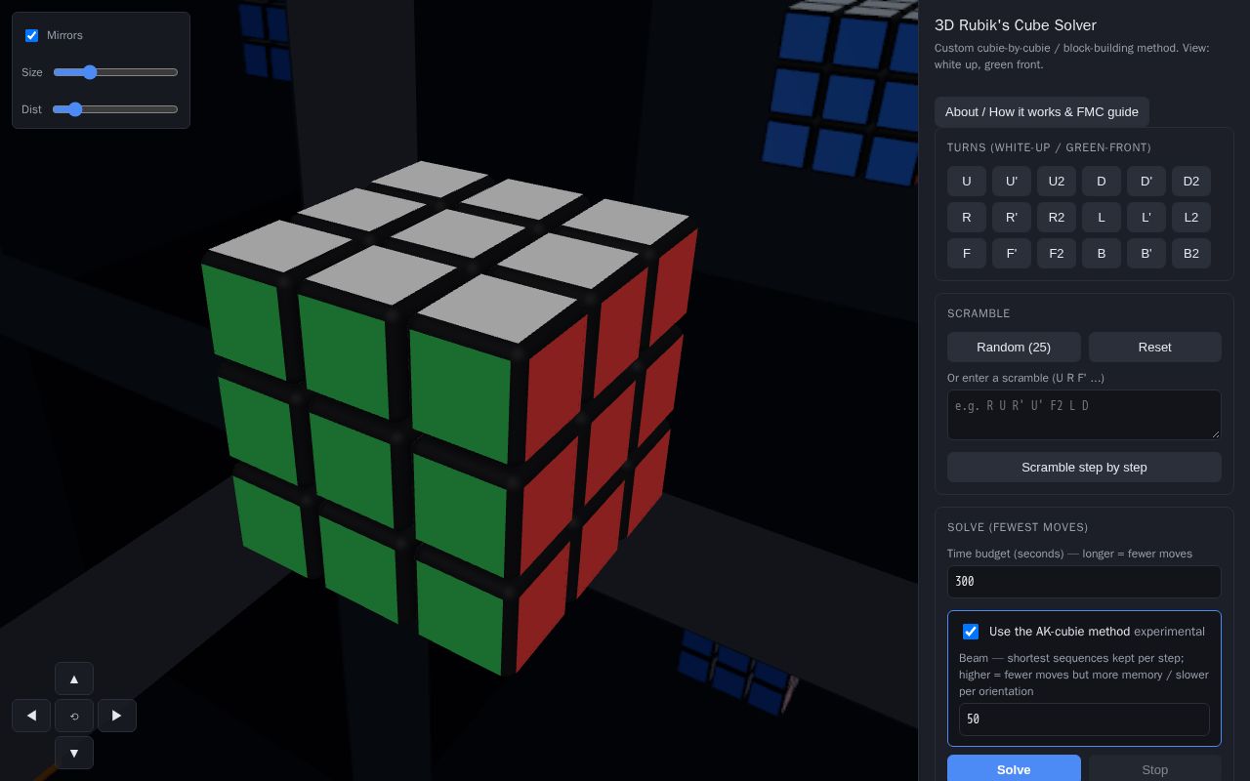Rotate view up with the up arrow
The width and height of the screenshot is (1250, 781).
[74, 678]
